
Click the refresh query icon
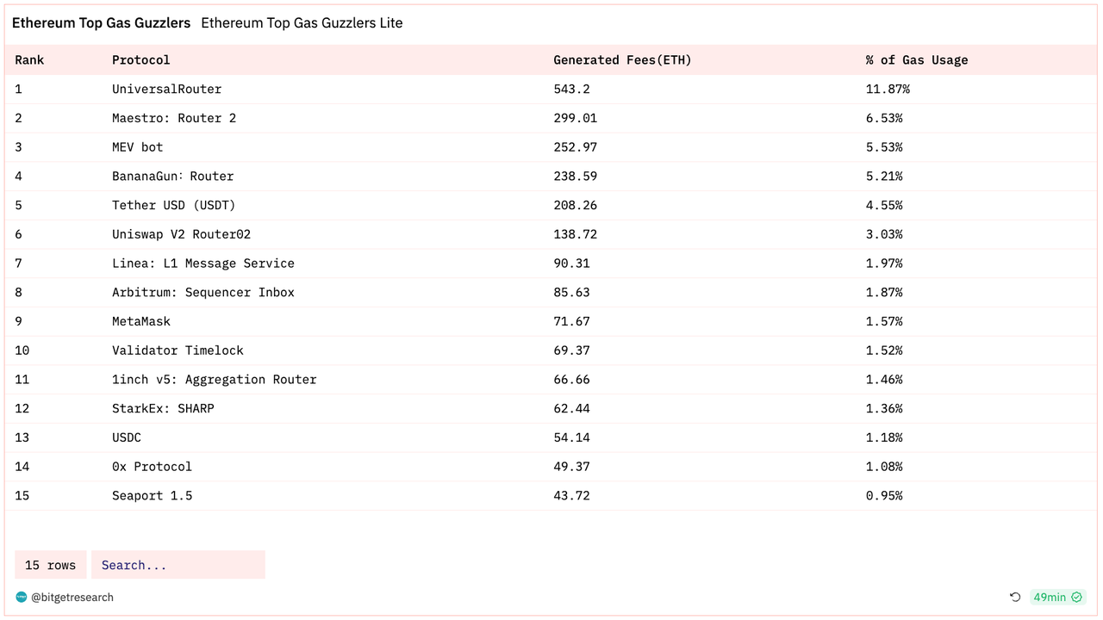[1015, 597]
